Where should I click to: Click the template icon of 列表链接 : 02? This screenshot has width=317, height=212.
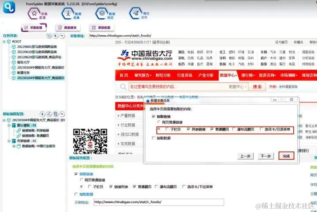(x=14, y=141)
